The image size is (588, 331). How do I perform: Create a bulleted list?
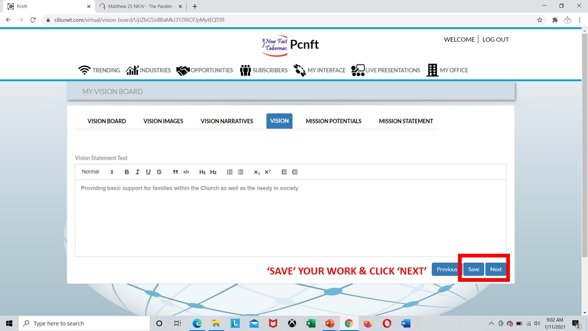[240, 172]
